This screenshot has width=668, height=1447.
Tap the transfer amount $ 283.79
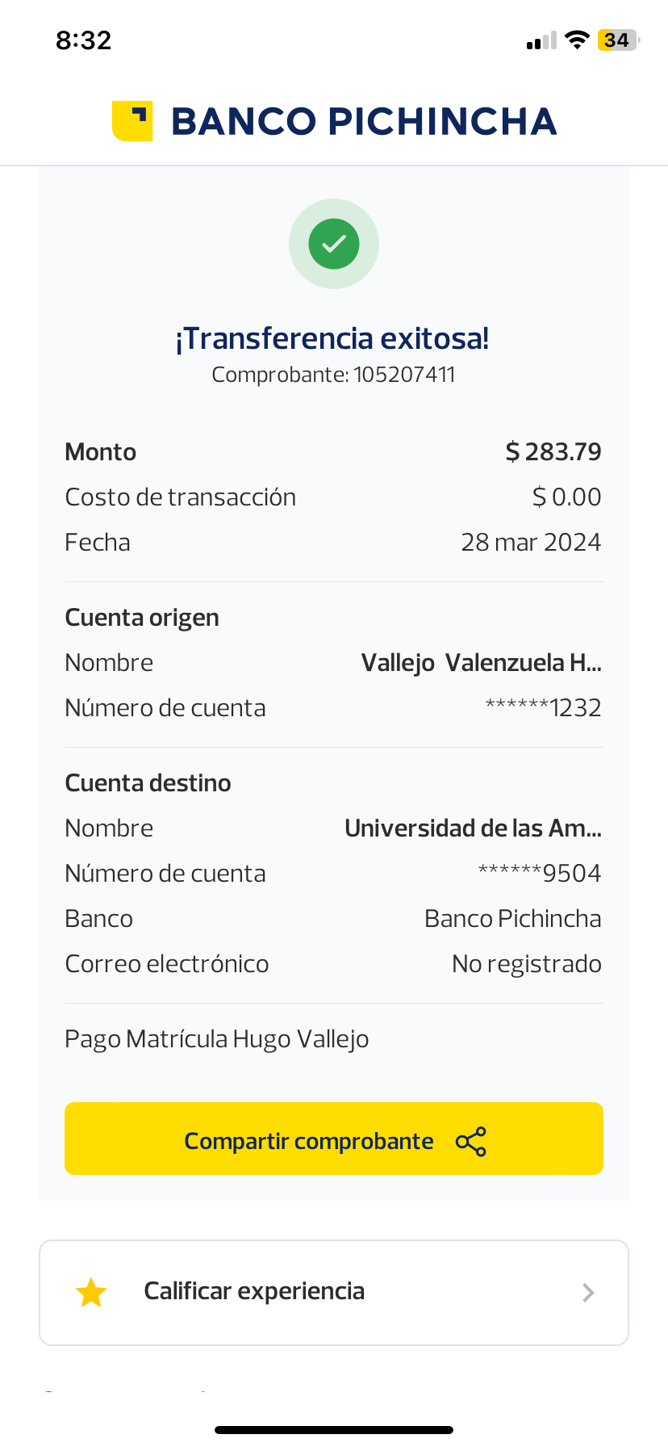pyautogui.click(x=553, y=452)
